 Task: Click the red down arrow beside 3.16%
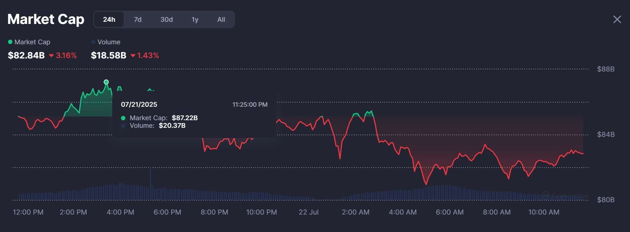pyautogui.click(x=51, y=56)
